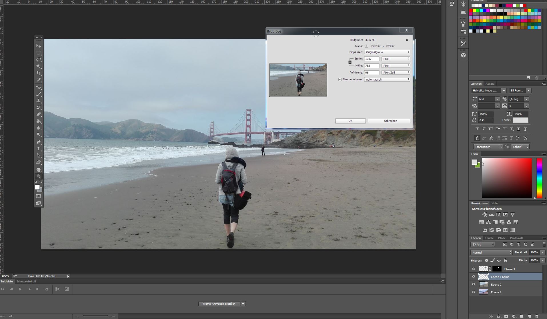Click OK in the Bildgröße dialog
Image resolution: width=547 pixels, height=319 pixels.
pyautogui.click(x=350, y=121)
